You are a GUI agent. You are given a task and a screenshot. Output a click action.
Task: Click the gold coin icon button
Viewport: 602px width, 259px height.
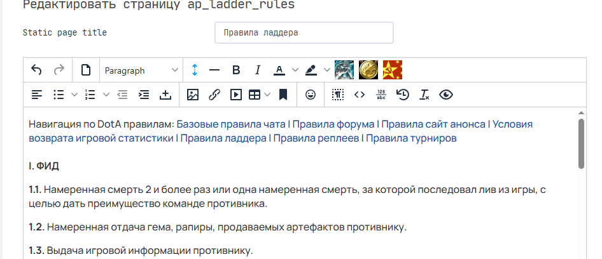pos(368,70)
